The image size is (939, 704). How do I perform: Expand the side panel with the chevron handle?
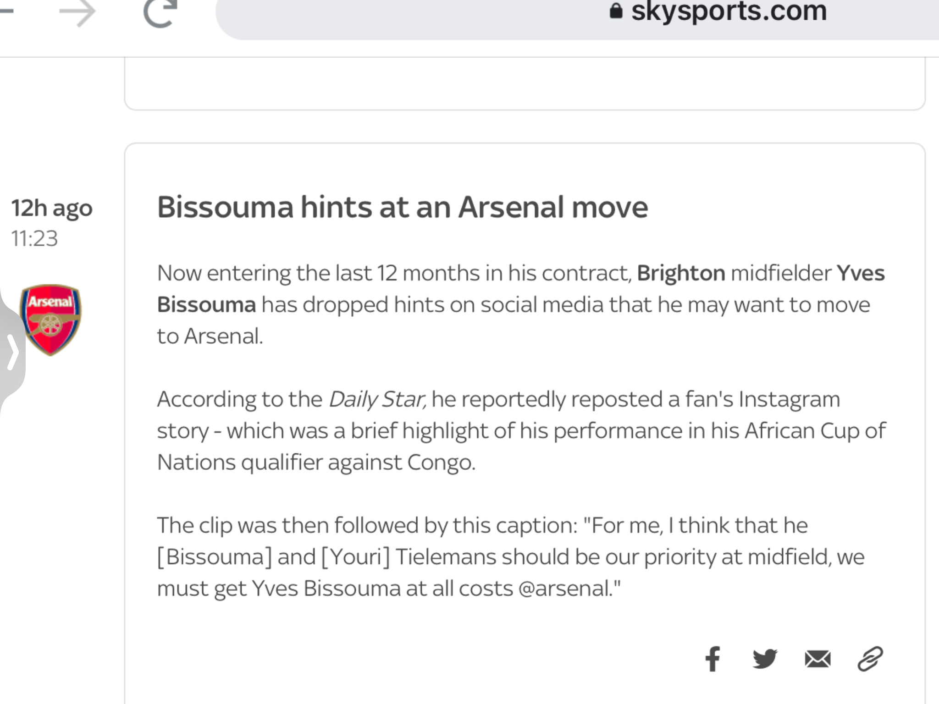pyautogui.click(x=11, y=352)
